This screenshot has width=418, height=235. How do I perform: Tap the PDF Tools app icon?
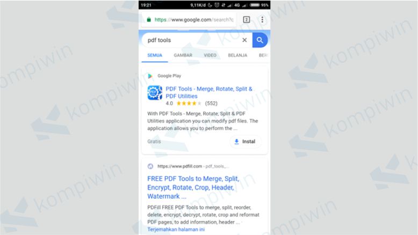pyautogui.click(x=155, y=93)
